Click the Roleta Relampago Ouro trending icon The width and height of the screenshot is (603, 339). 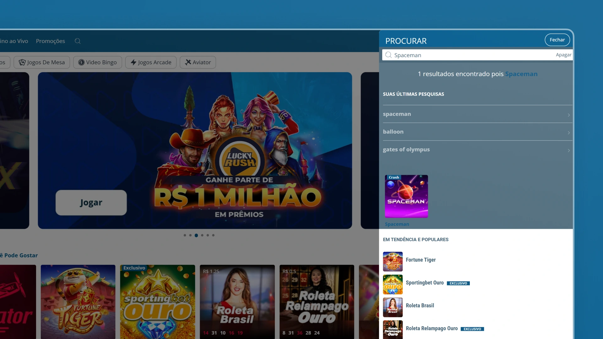pyautogui.click(x=393, y=330)
